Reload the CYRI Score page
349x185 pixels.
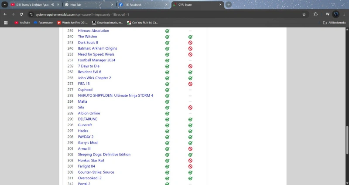coord(21,14)
